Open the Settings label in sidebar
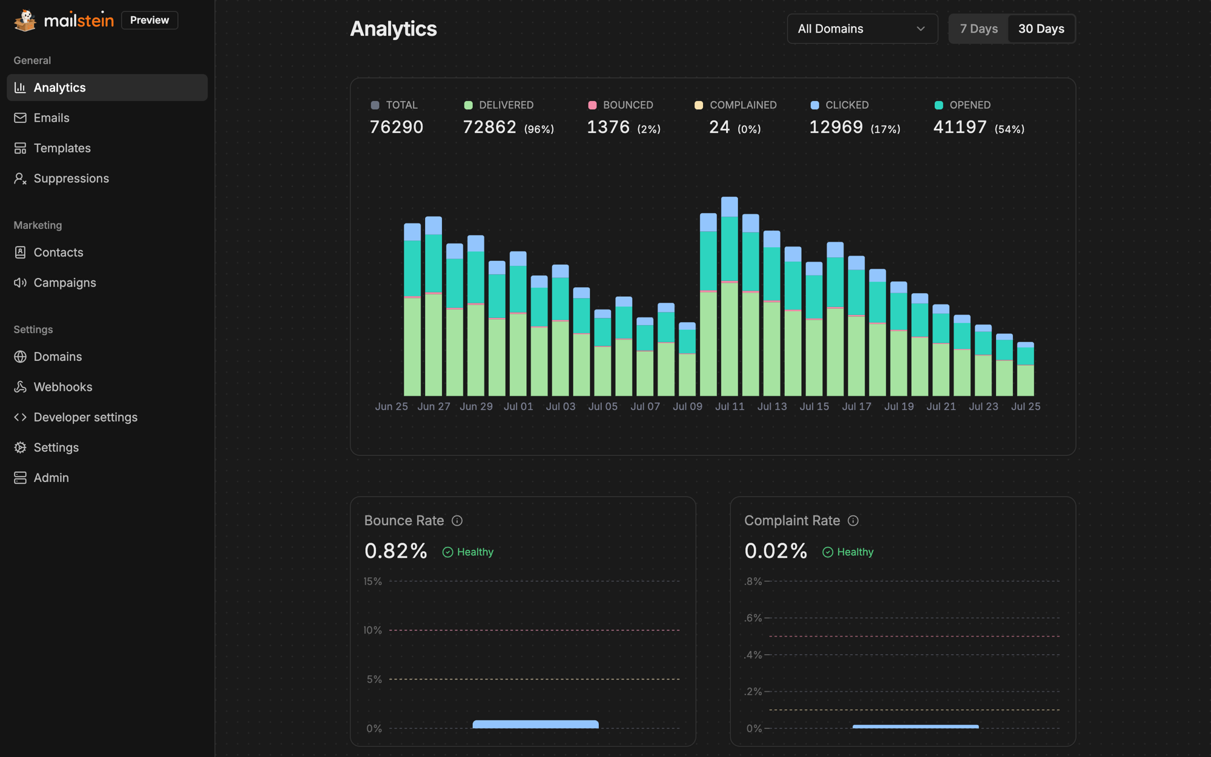The width and height of the screenshot is (1211, 757). click(x=56, y=448)
